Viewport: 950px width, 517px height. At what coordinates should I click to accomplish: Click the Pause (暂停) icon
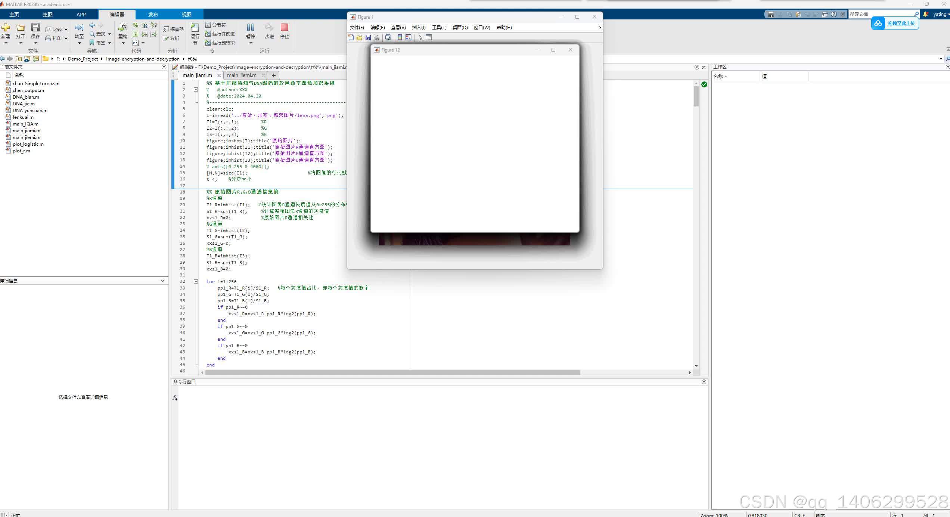point(251,28)
